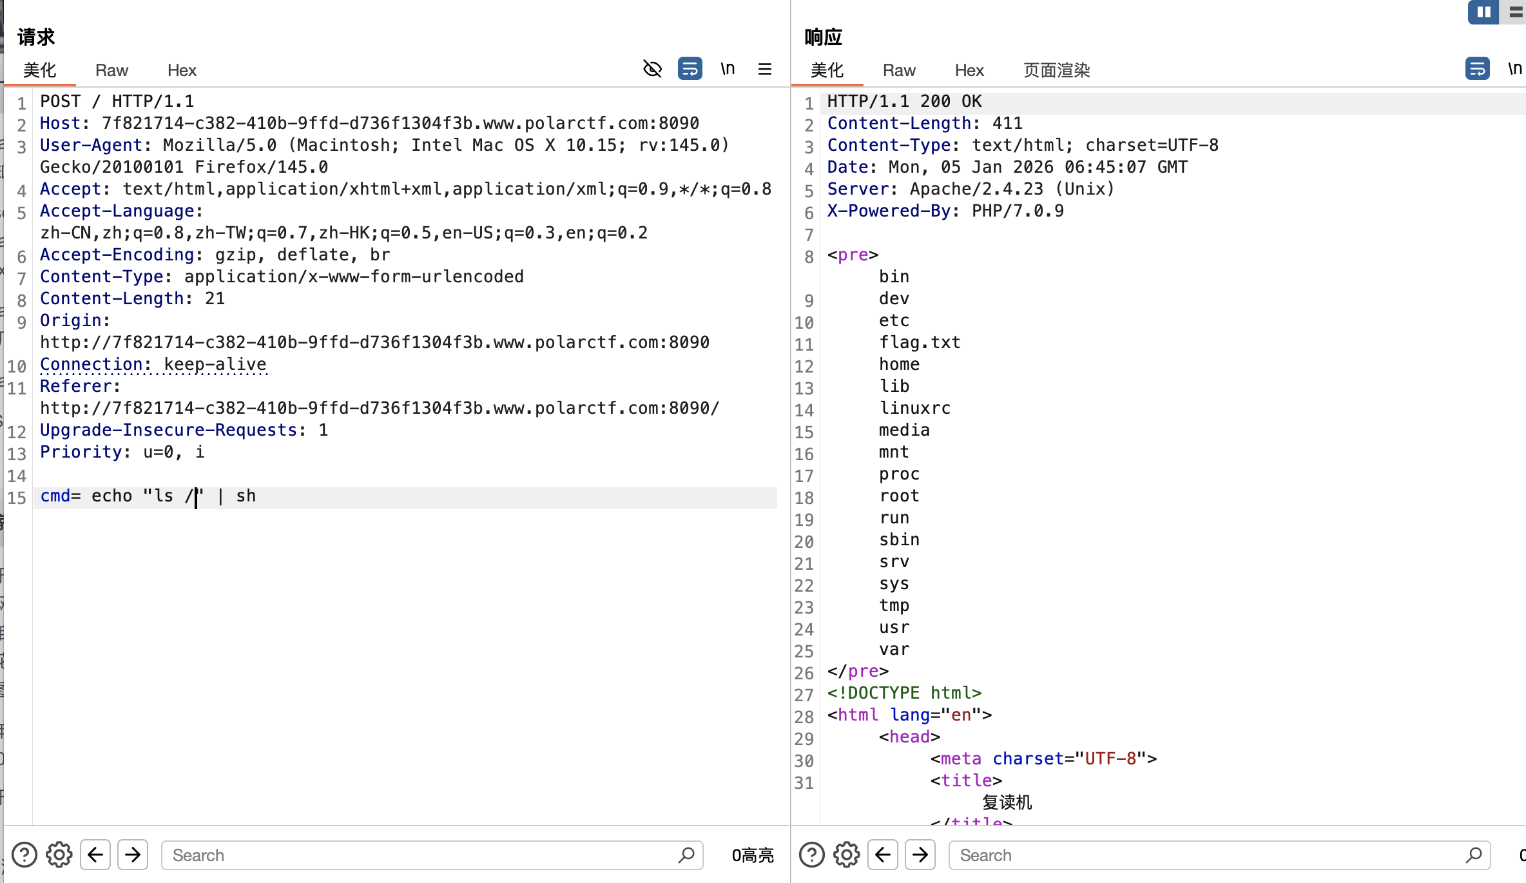
Task: Toggle word wrap icon in response panel
Action: (x=1477, y=68)
